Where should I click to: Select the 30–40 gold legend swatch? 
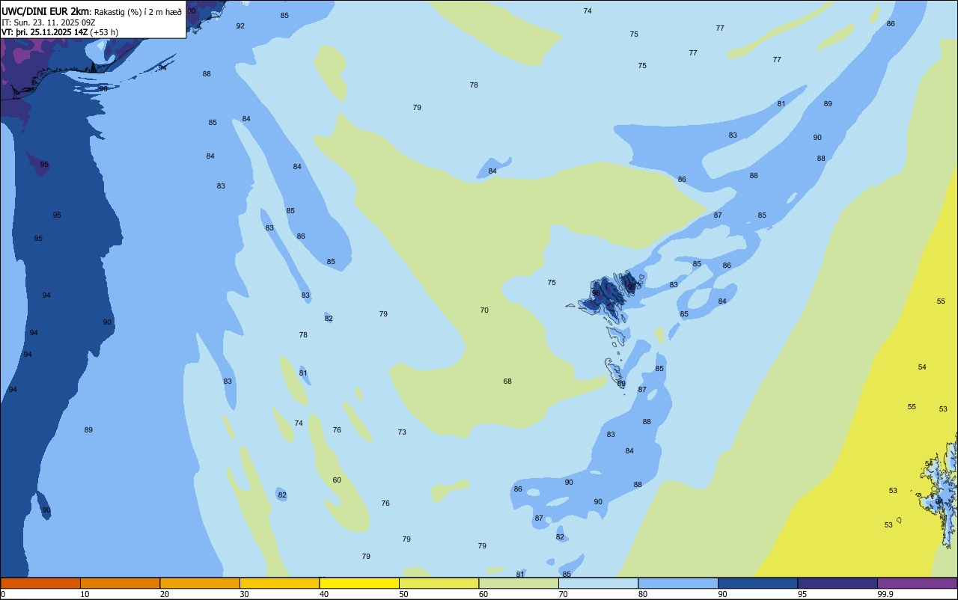(279, 583)
